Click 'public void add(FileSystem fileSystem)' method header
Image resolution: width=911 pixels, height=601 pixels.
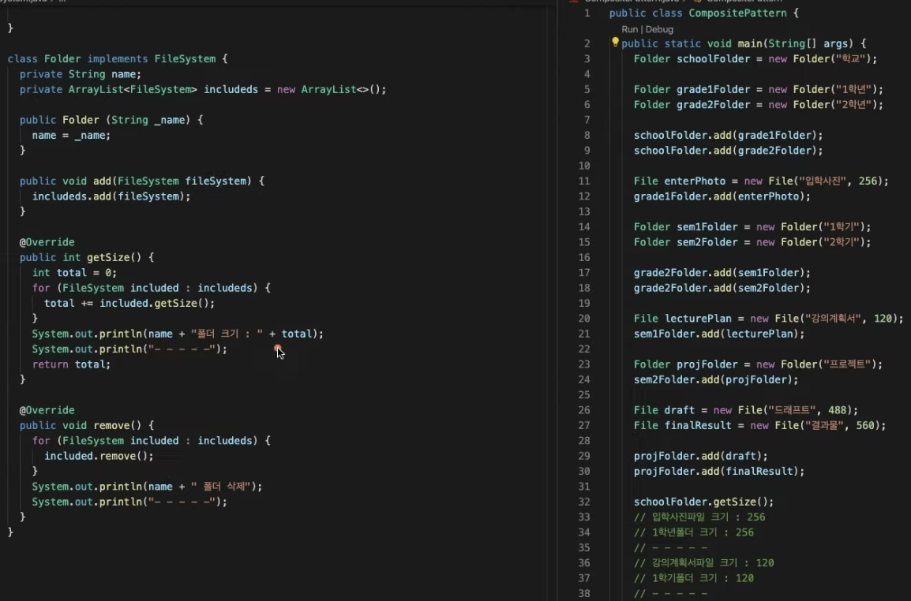point(142,181)
